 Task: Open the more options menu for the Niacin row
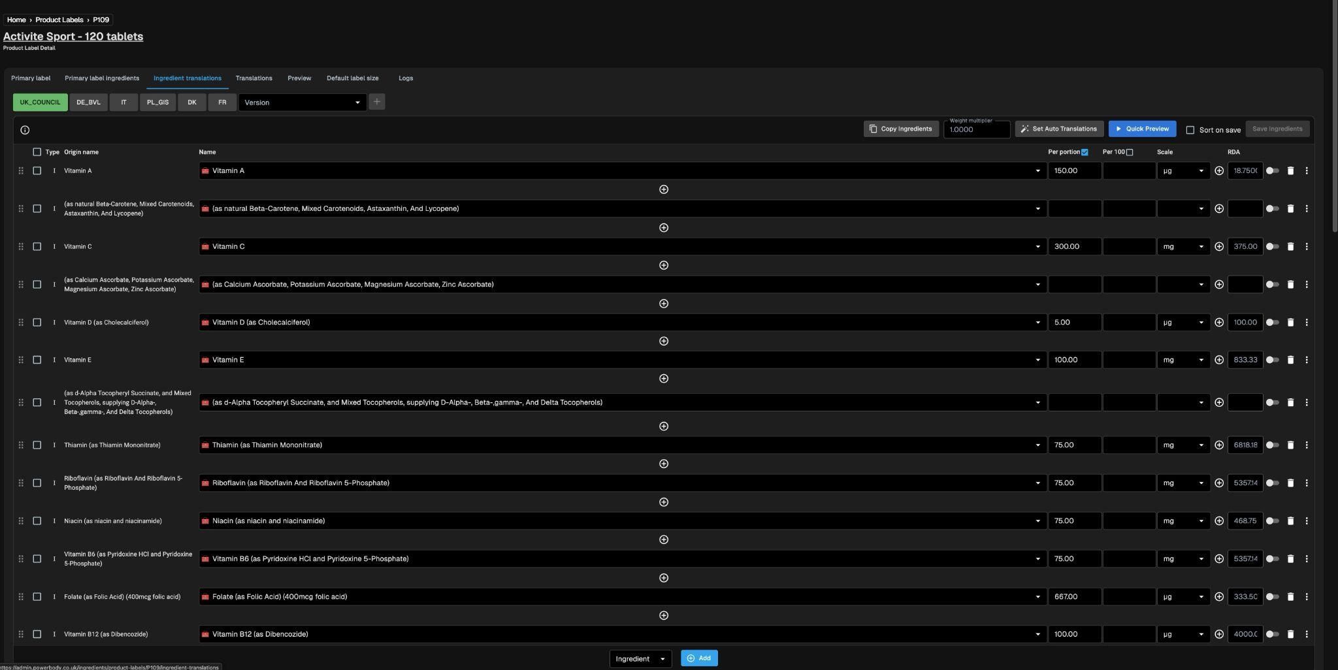1306,521
